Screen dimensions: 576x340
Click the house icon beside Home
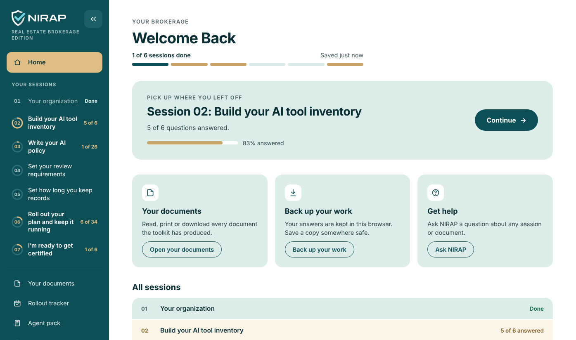click(x=17, y=62)
